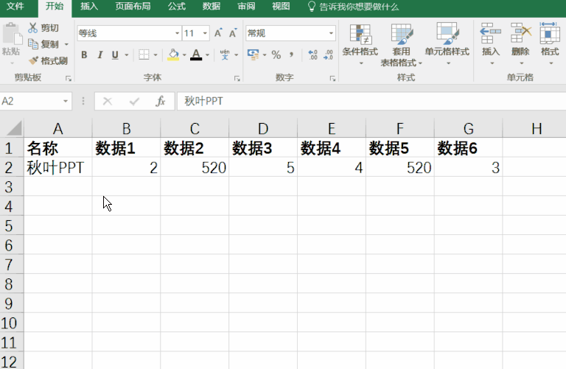Viewport: 566px width, 369px height.
Task: Switch to Data (数据) tab
Action: 212,7
